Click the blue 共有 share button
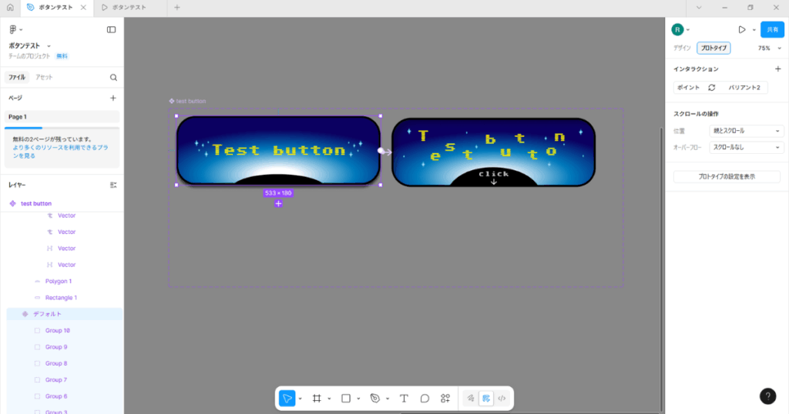 [x=772, y=29]
